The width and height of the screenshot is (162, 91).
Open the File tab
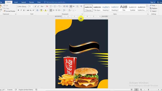click(x=1, y=2)
